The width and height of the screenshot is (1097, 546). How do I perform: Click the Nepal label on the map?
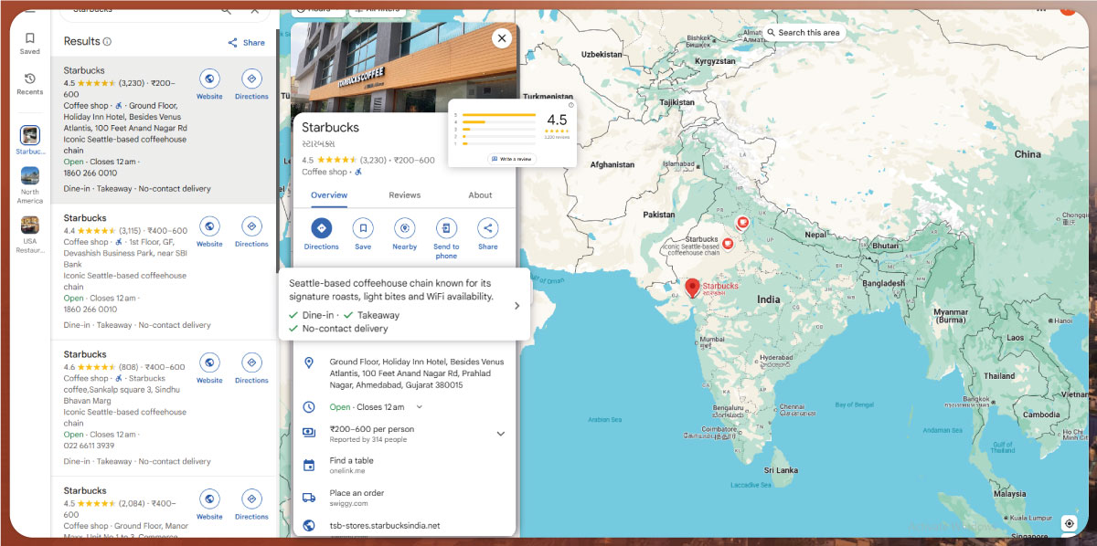coord(815,235)
